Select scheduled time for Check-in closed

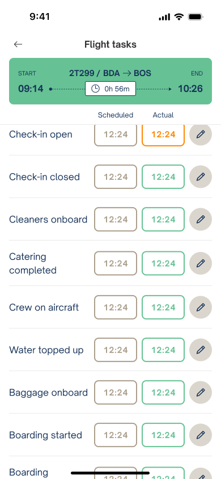pos(116,177)
